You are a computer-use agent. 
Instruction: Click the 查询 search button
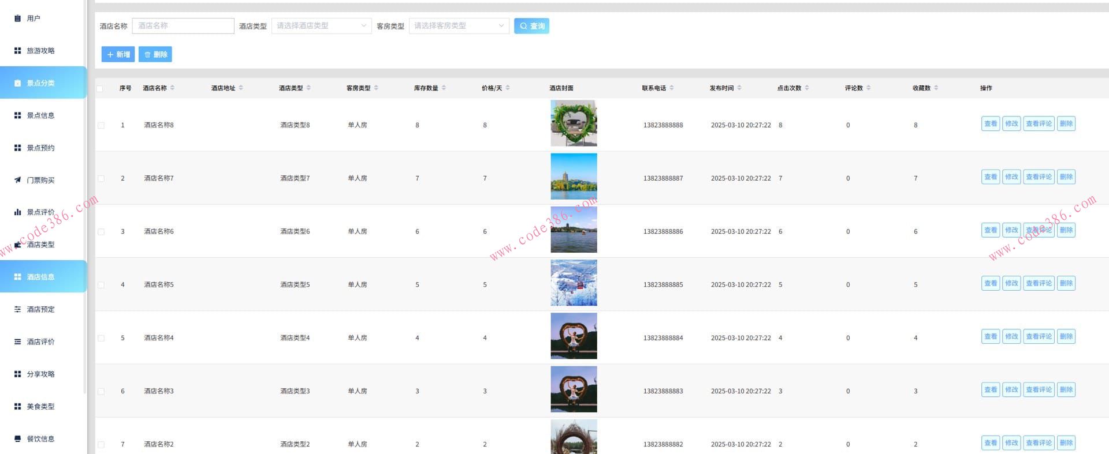(531, 26)
